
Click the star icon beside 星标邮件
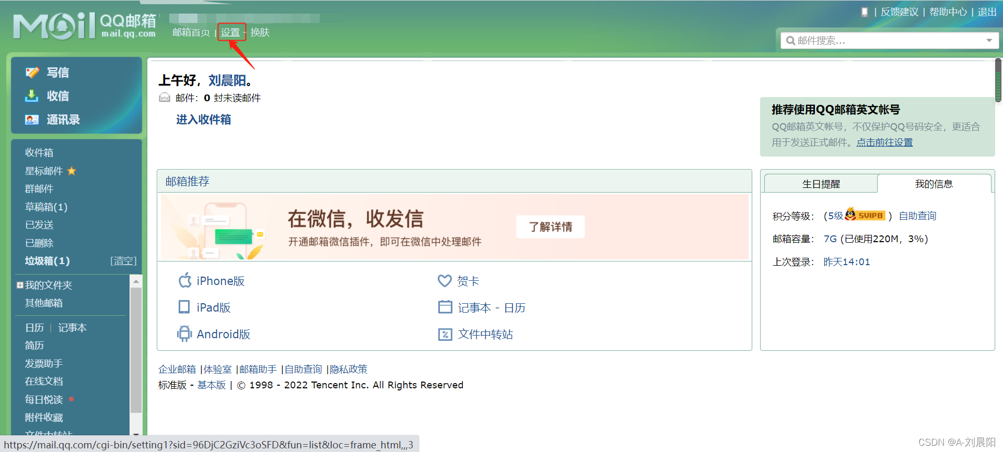[72, 171]
